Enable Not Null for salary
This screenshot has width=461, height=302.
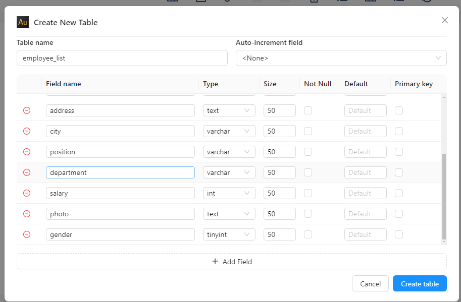(308, 193)
